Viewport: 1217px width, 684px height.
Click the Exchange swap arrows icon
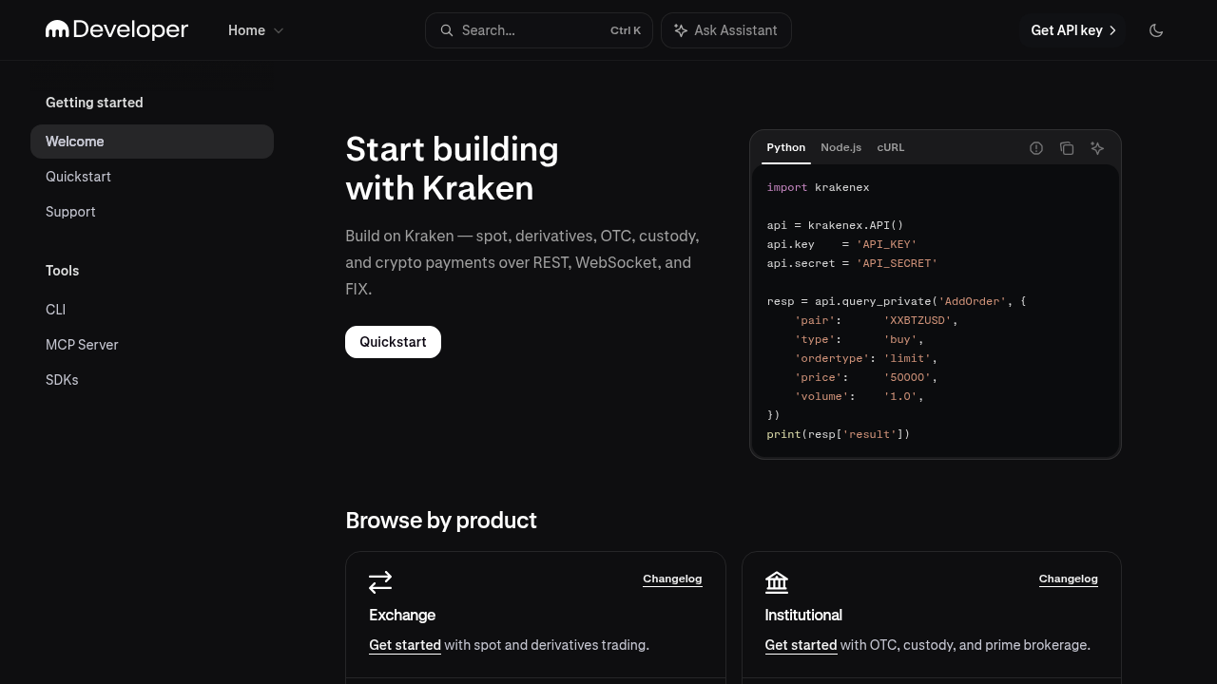(x=380, y=581)
